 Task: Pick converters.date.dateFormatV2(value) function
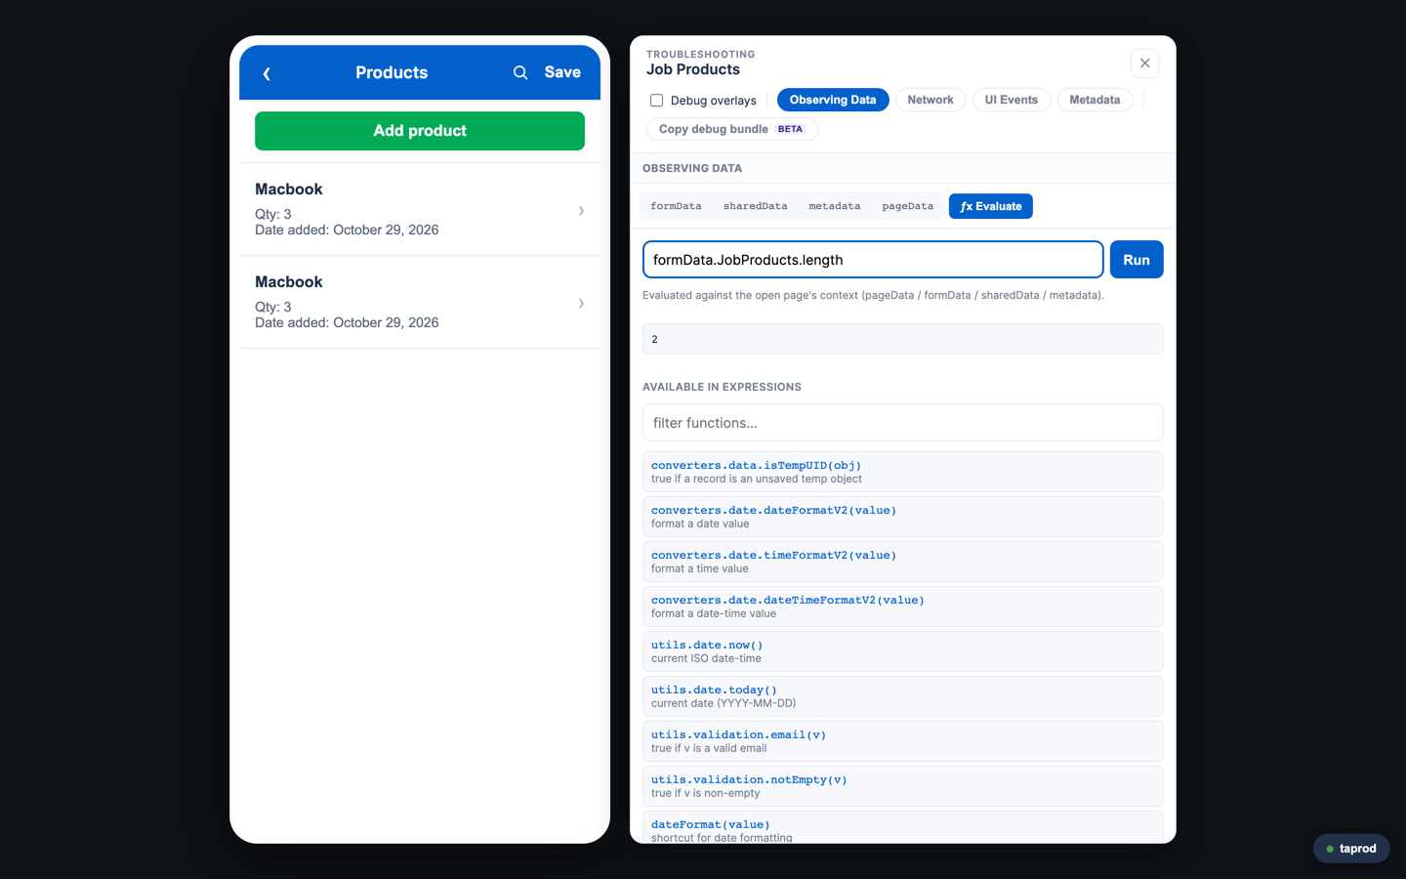(903, 517)
